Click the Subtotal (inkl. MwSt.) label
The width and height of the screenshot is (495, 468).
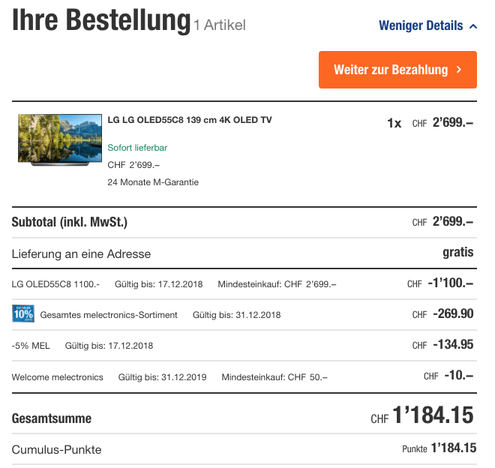(x=70, y=222)
